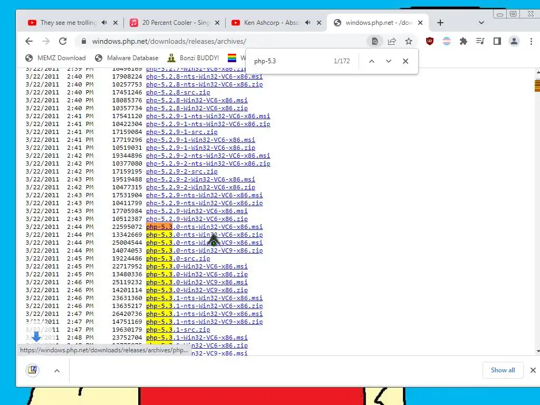540x405 pixels.
Task: Go back to previous page
Action: [x=29, y=41]
